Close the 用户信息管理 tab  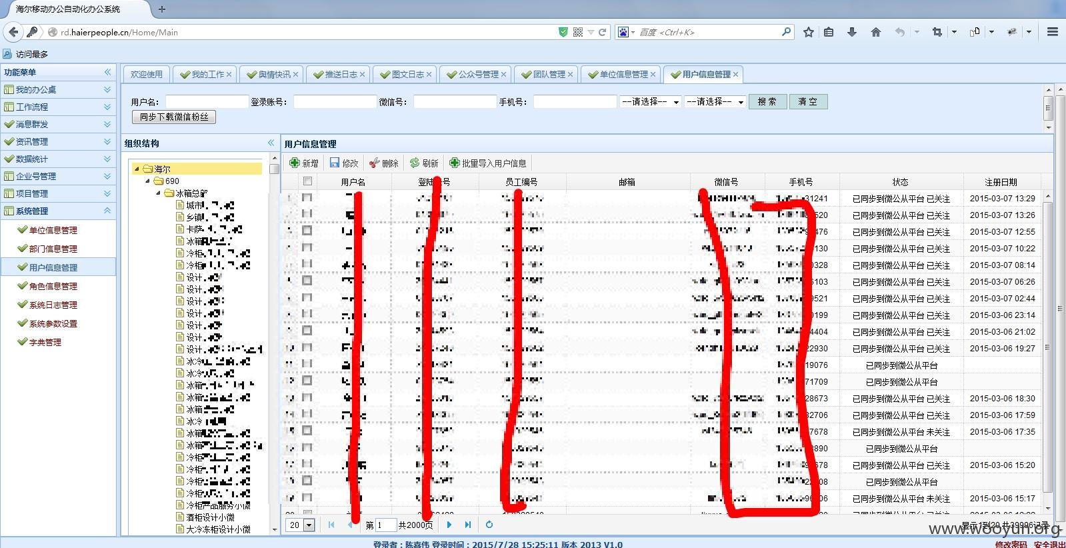coord(735,74)
